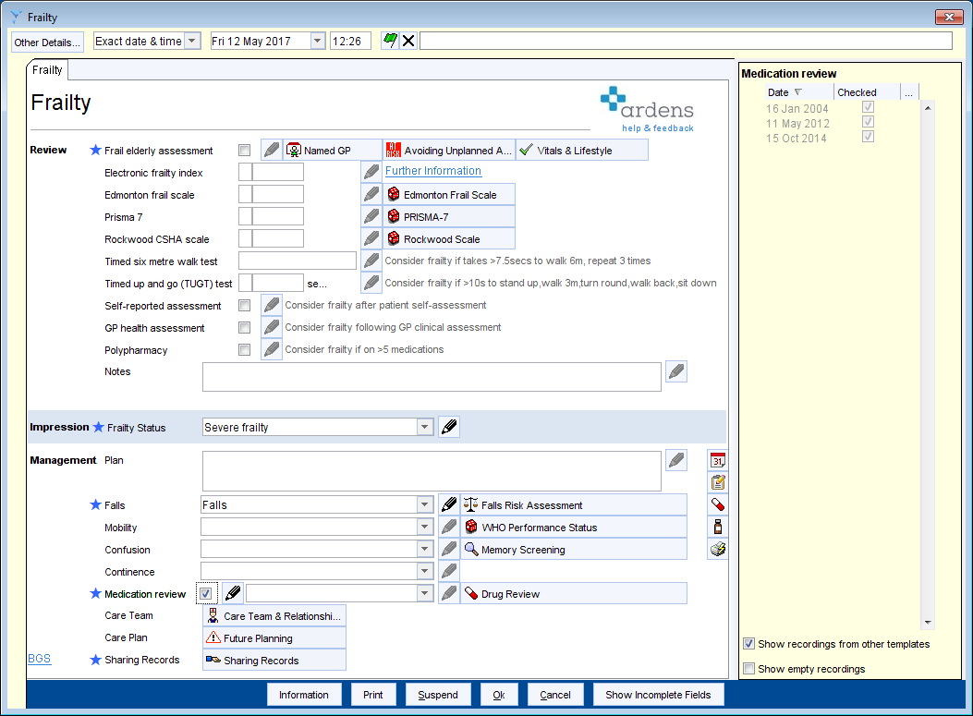Tick the Frail elderly assessment checkbox
973x716 pixels.
[244, 150]
